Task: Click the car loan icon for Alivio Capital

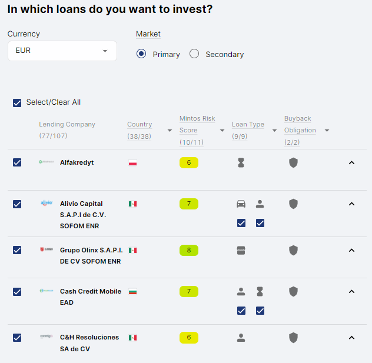Action: tap(241, 204)
